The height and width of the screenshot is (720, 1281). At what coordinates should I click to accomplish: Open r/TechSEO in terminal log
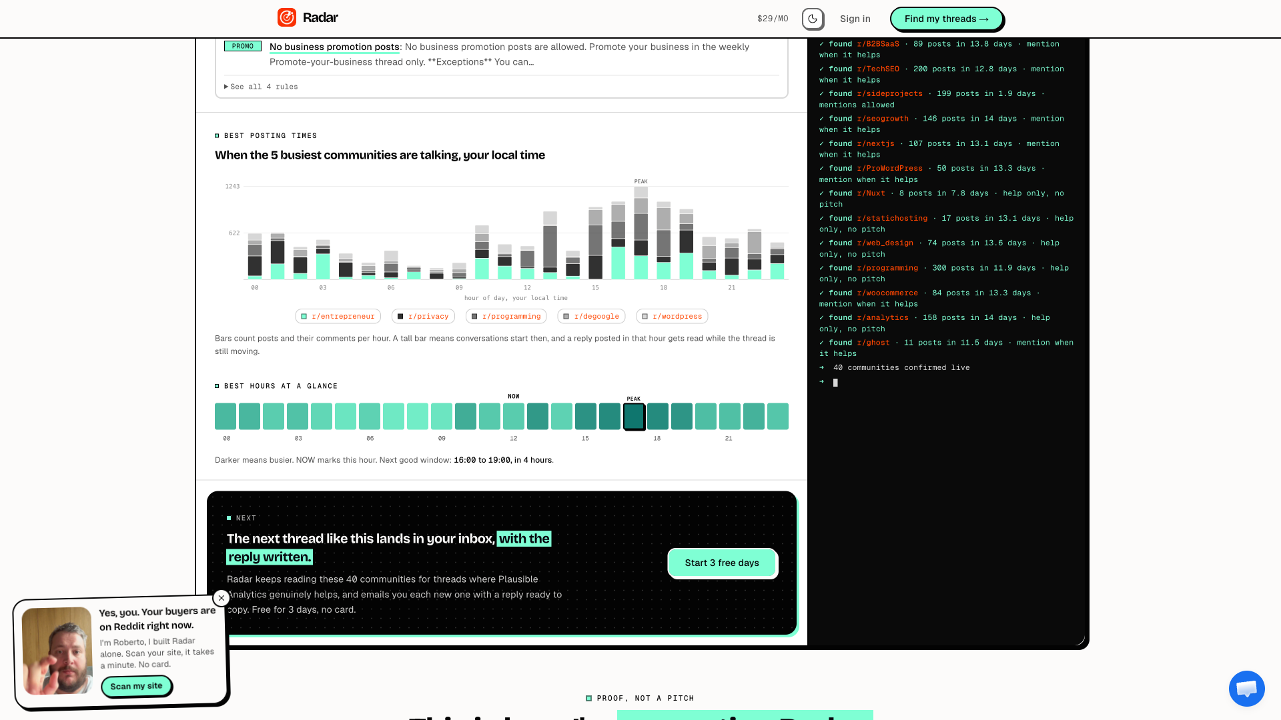(878, 69)
